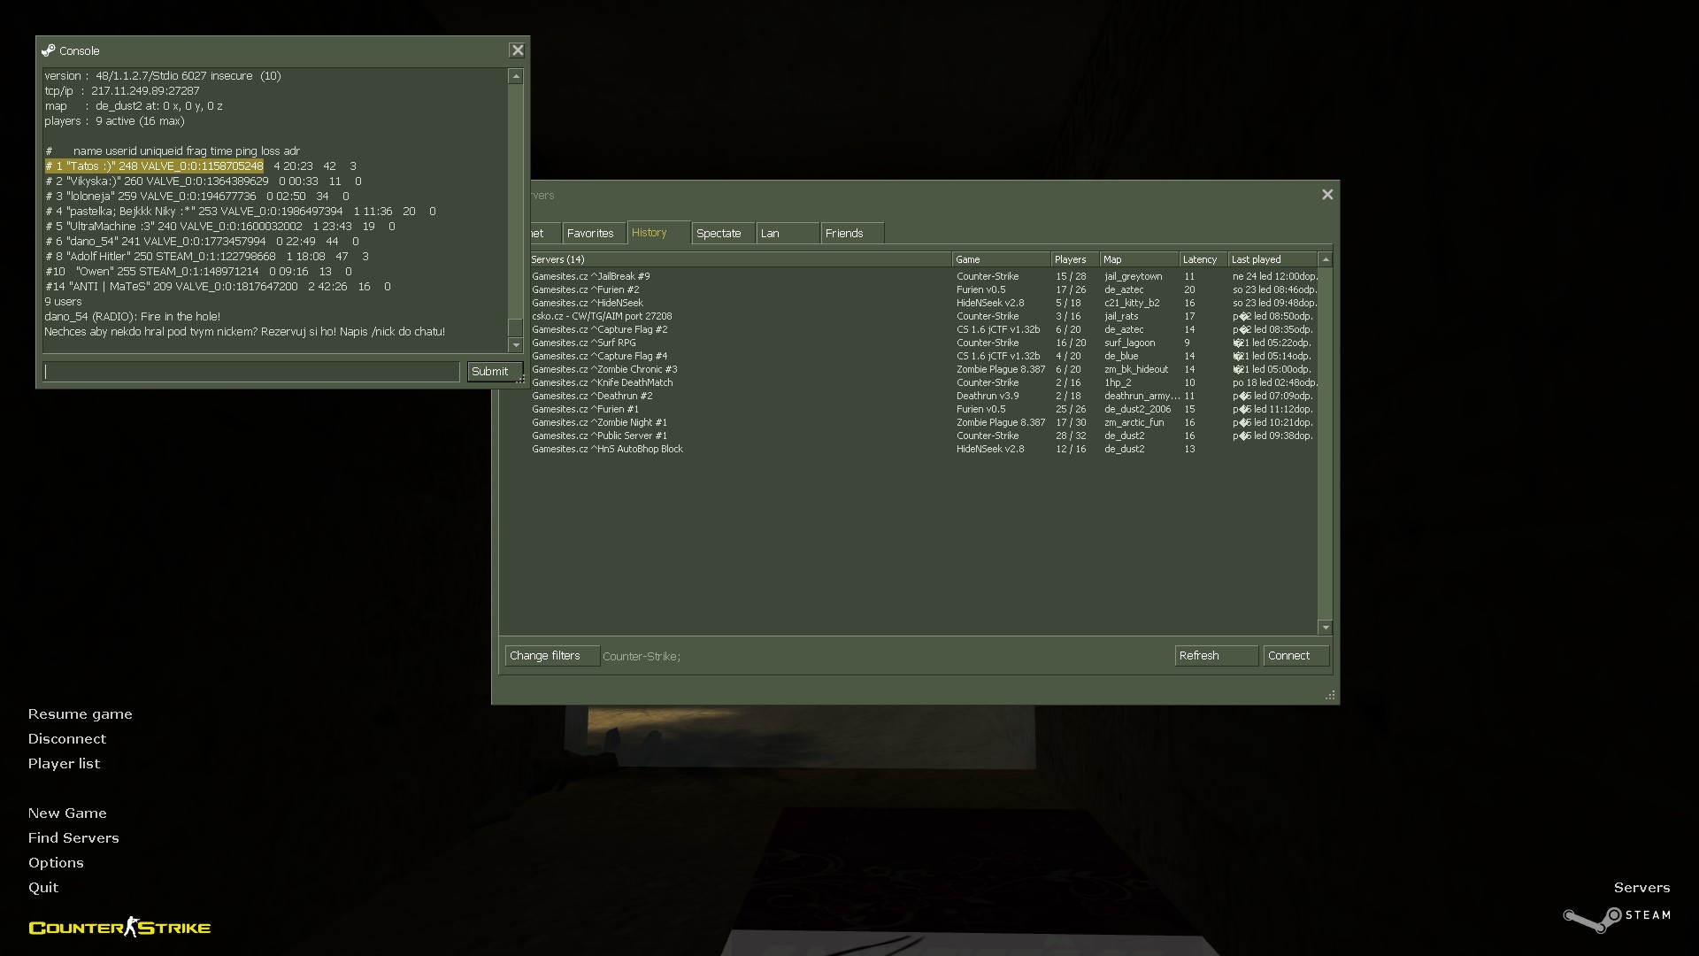Open Find Servers from main menu
Viewport: 1699px width, 956px height.
click(73, 838)
